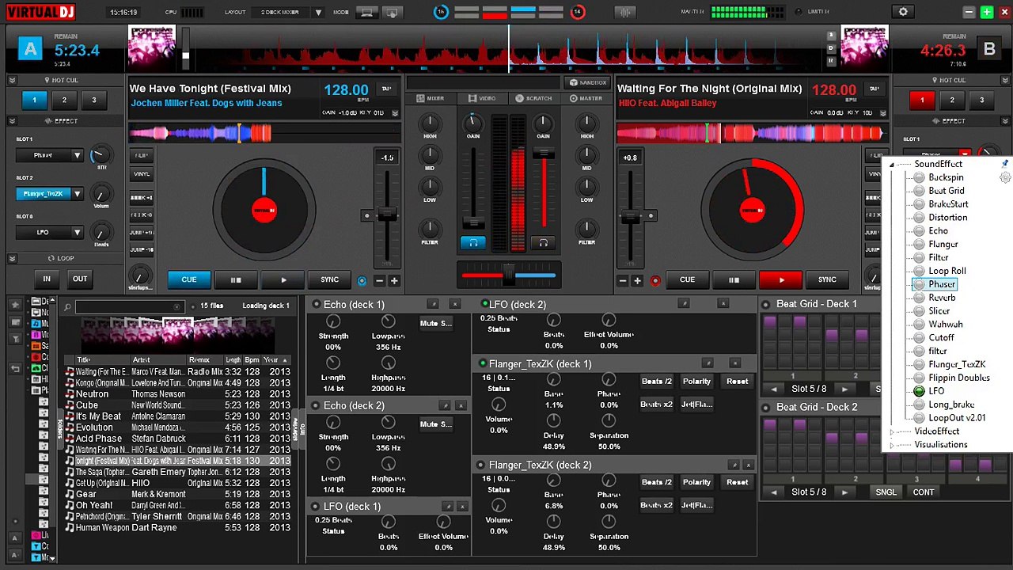Image resolution: width=1013 pixels, height=570 pixels.
Task: Click deck A headphone cue button
Action: pos(473,243)
